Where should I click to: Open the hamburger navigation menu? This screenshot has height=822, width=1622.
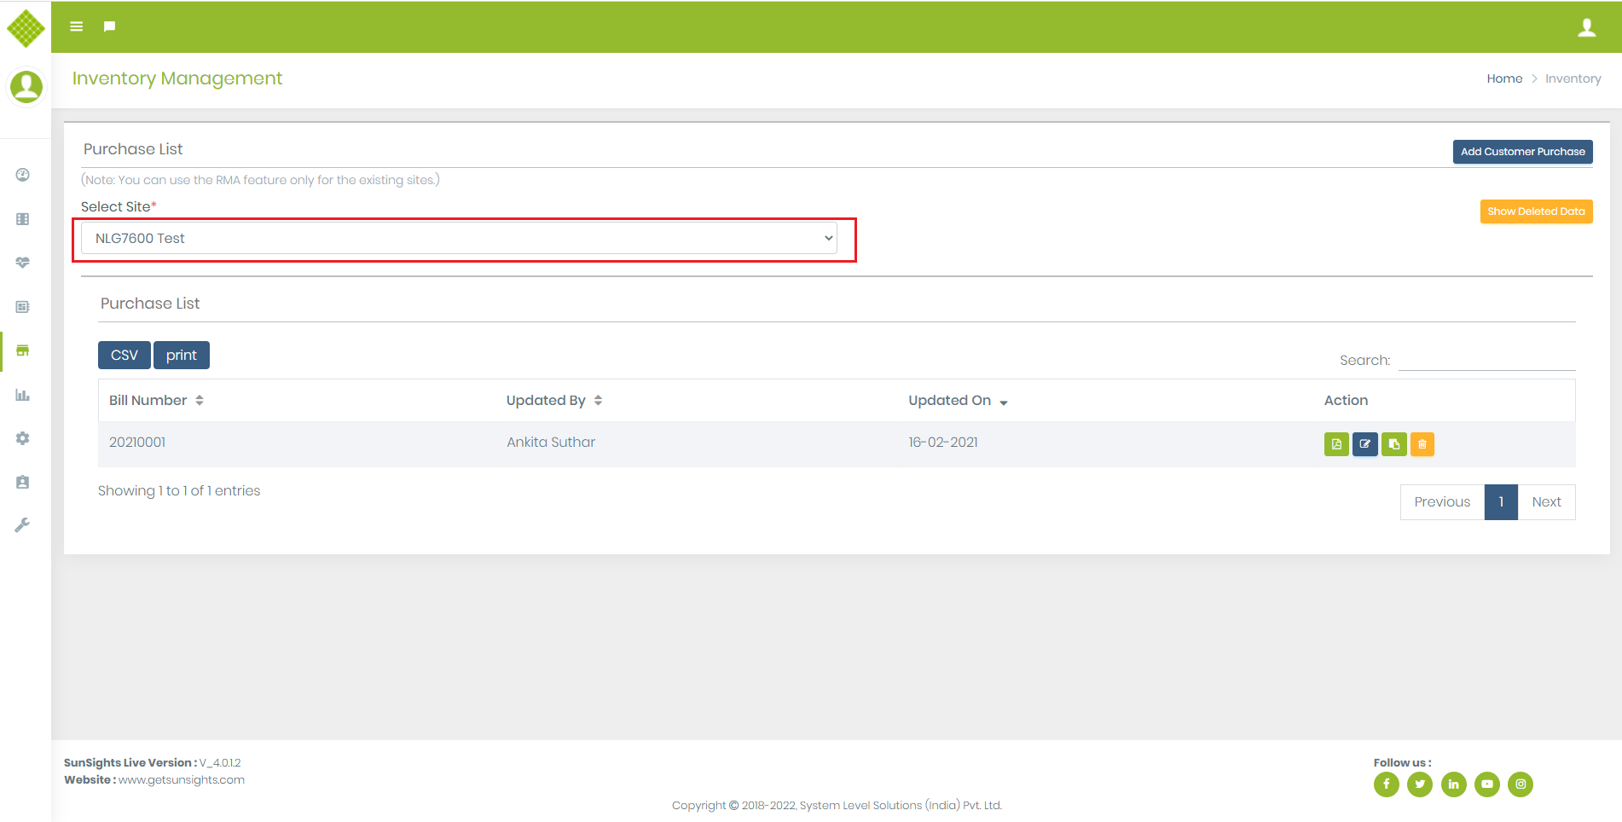tap(76, 26)
